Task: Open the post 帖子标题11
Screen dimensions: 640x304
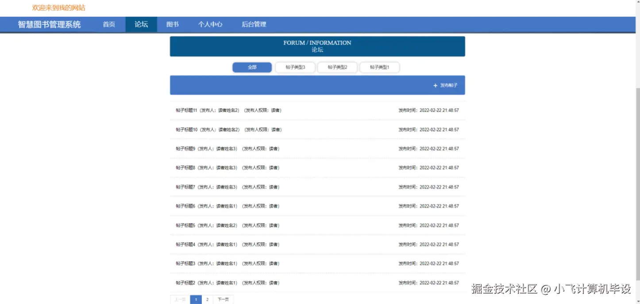Action: coord(186,110)
